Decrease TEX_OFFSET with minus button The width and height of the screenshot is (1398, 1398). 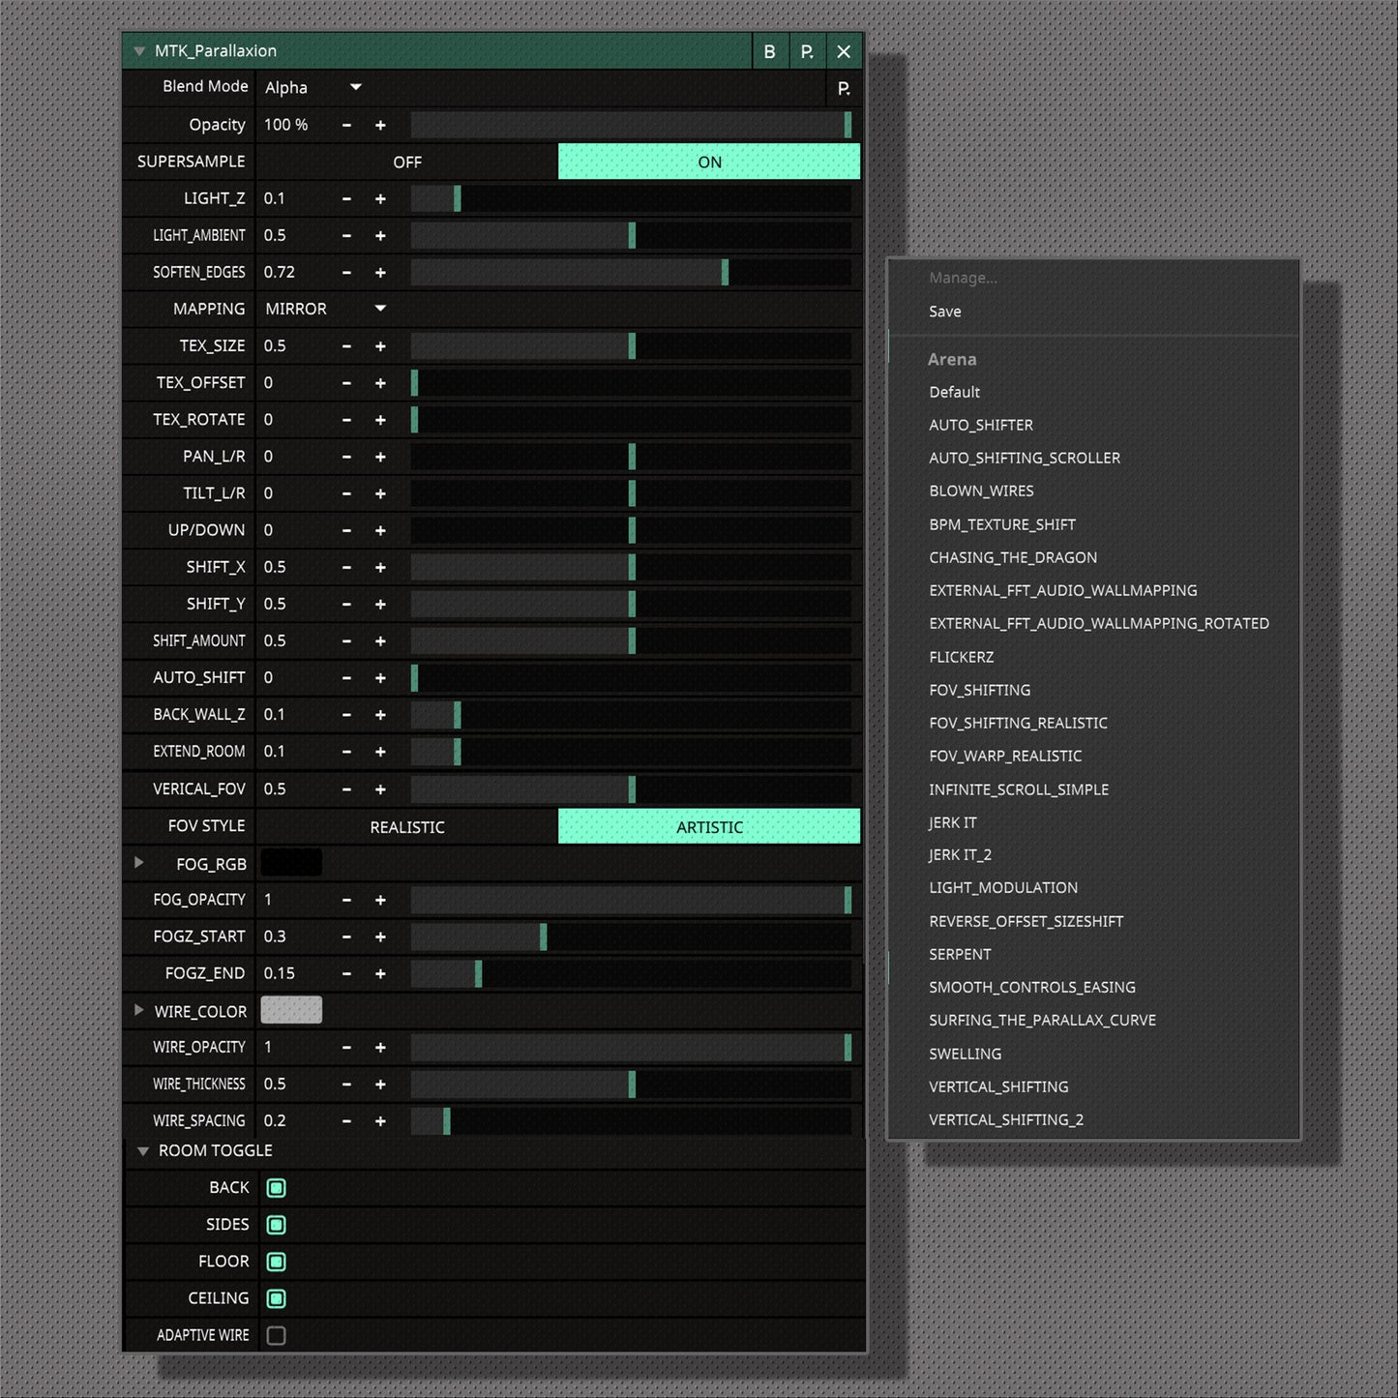346,383
